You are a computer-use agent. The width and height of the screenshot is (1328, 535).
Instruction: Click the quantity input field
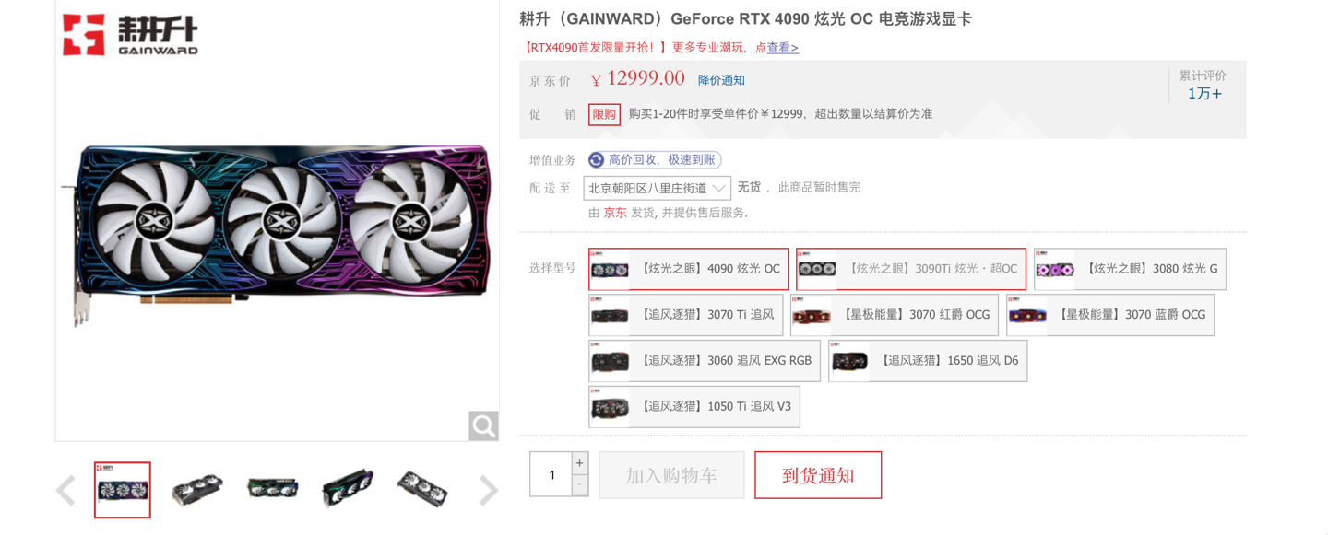pos(551,475)
